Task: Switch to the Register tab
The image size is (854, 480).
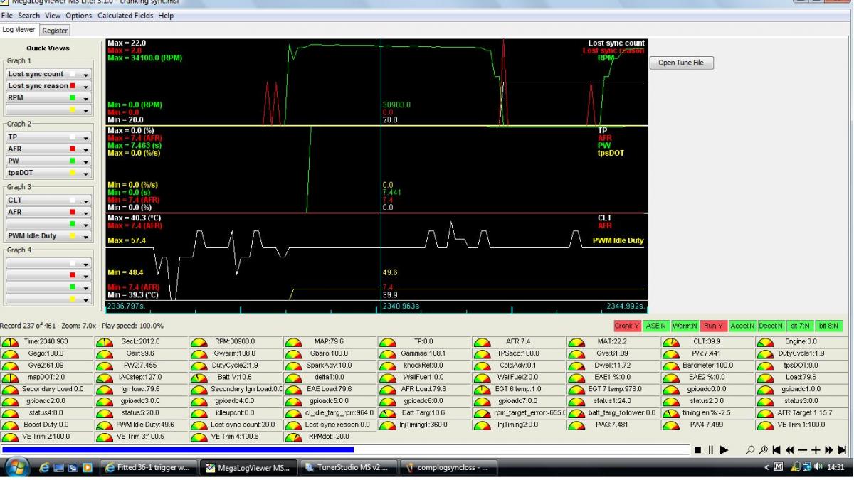Action: tap(55, 31)
